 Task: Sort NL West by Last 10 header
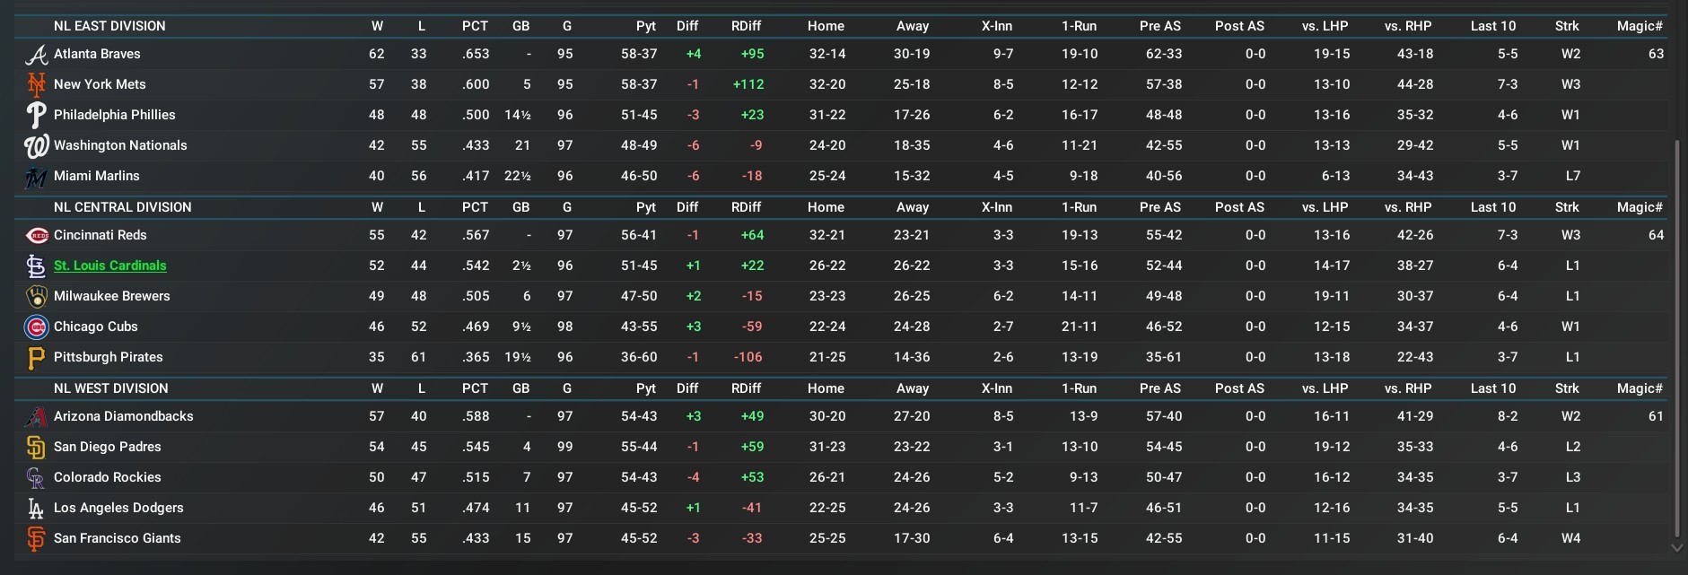(1492, 388)
